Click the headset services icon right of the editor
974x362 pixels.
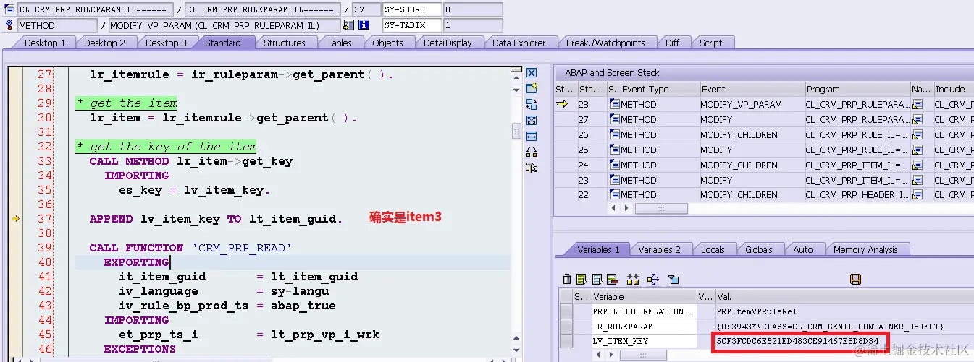532,152
